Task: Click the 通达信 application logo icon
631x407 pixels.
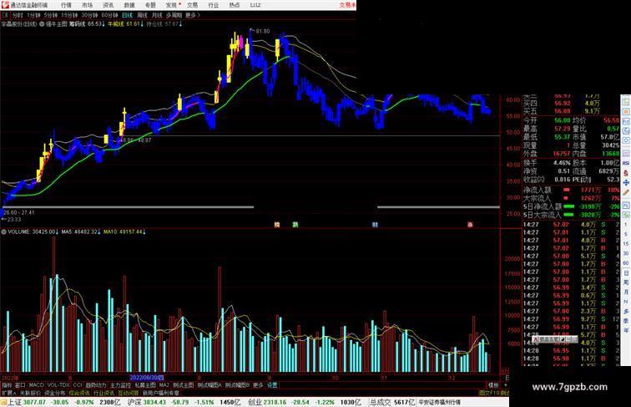Action: click(x=5, y=5)
